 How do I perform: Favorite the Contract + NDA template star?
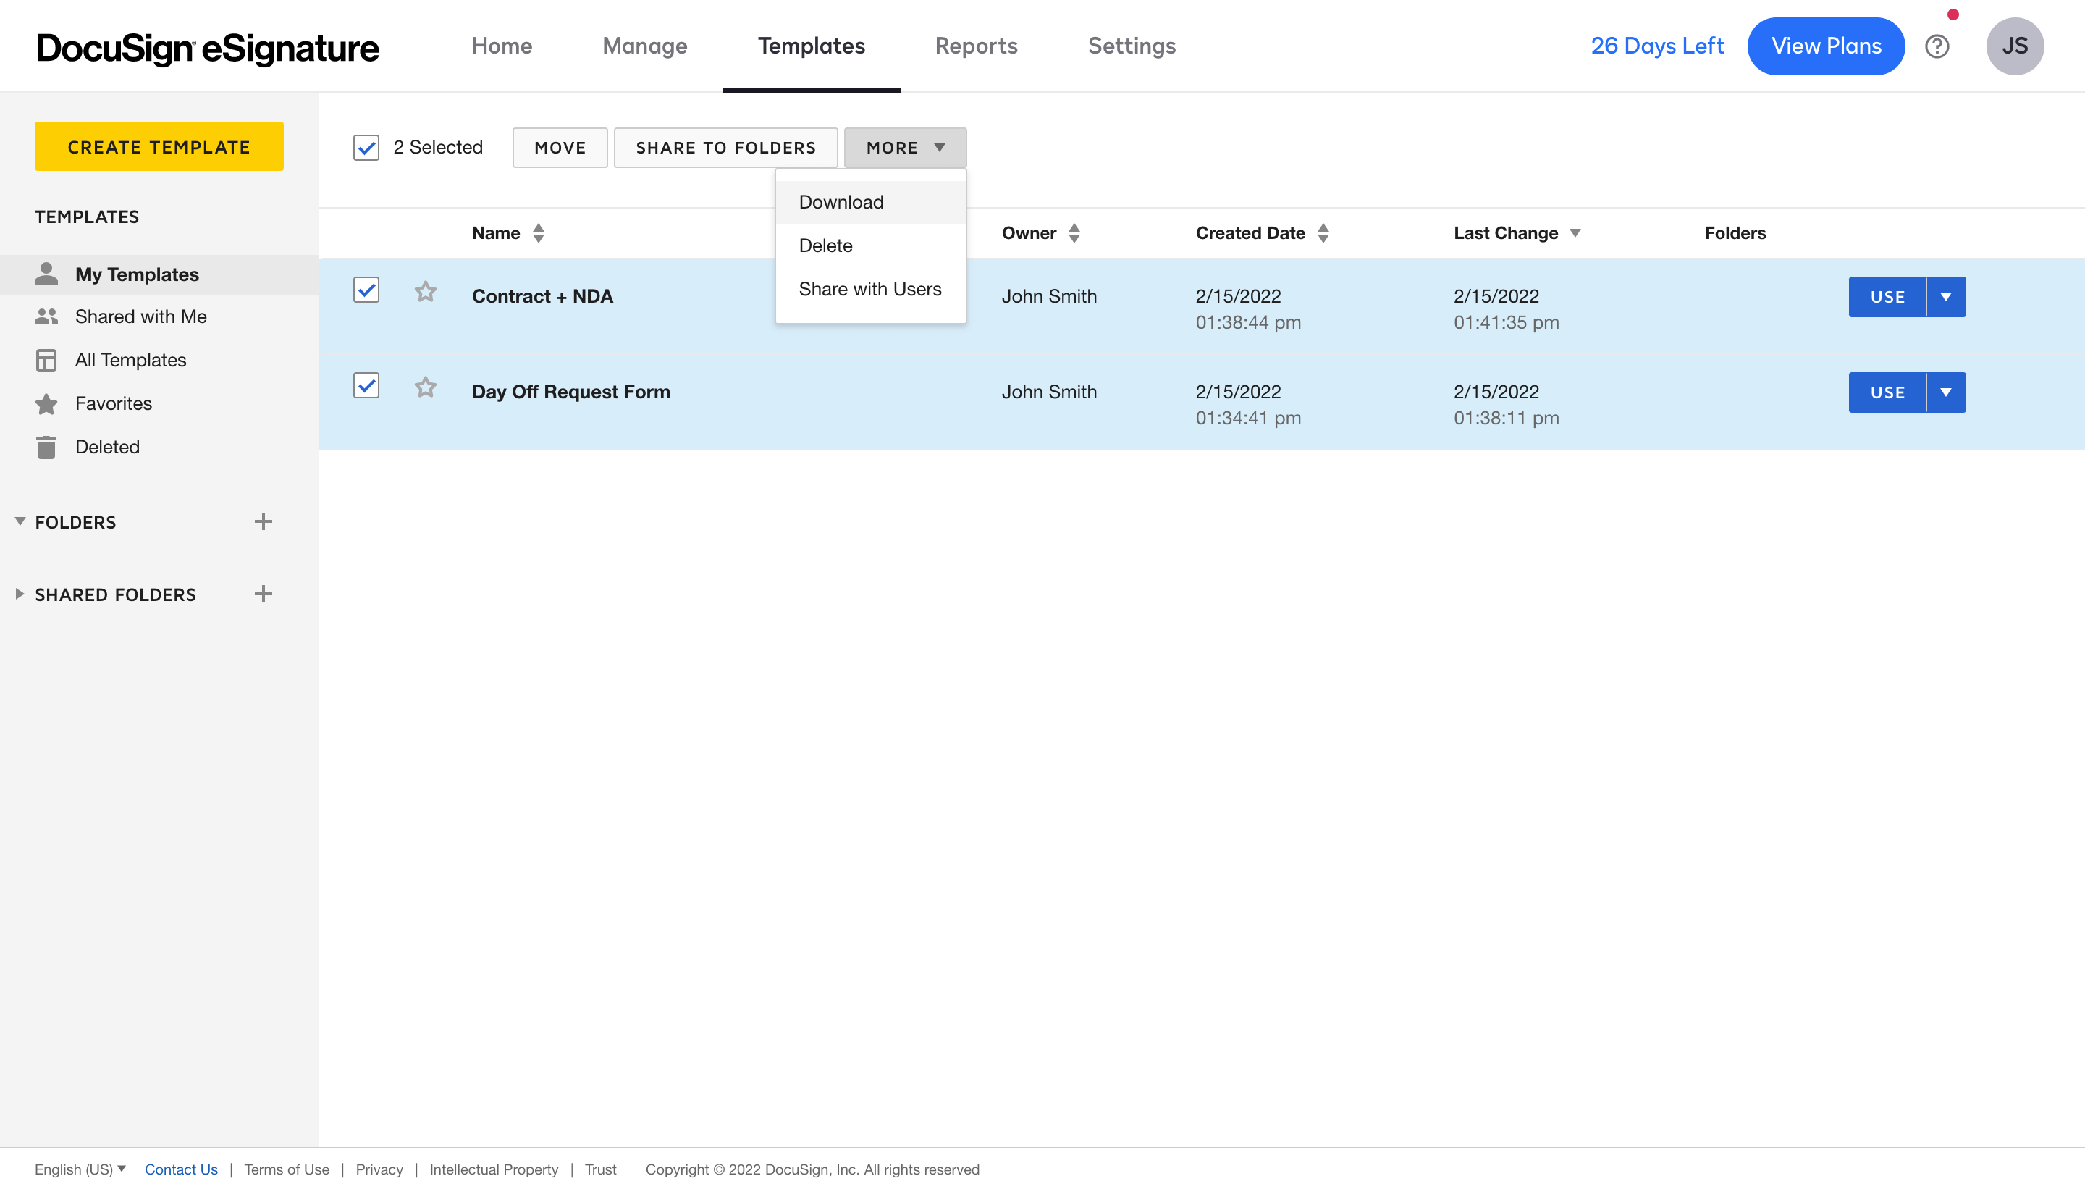pos(426,292)
